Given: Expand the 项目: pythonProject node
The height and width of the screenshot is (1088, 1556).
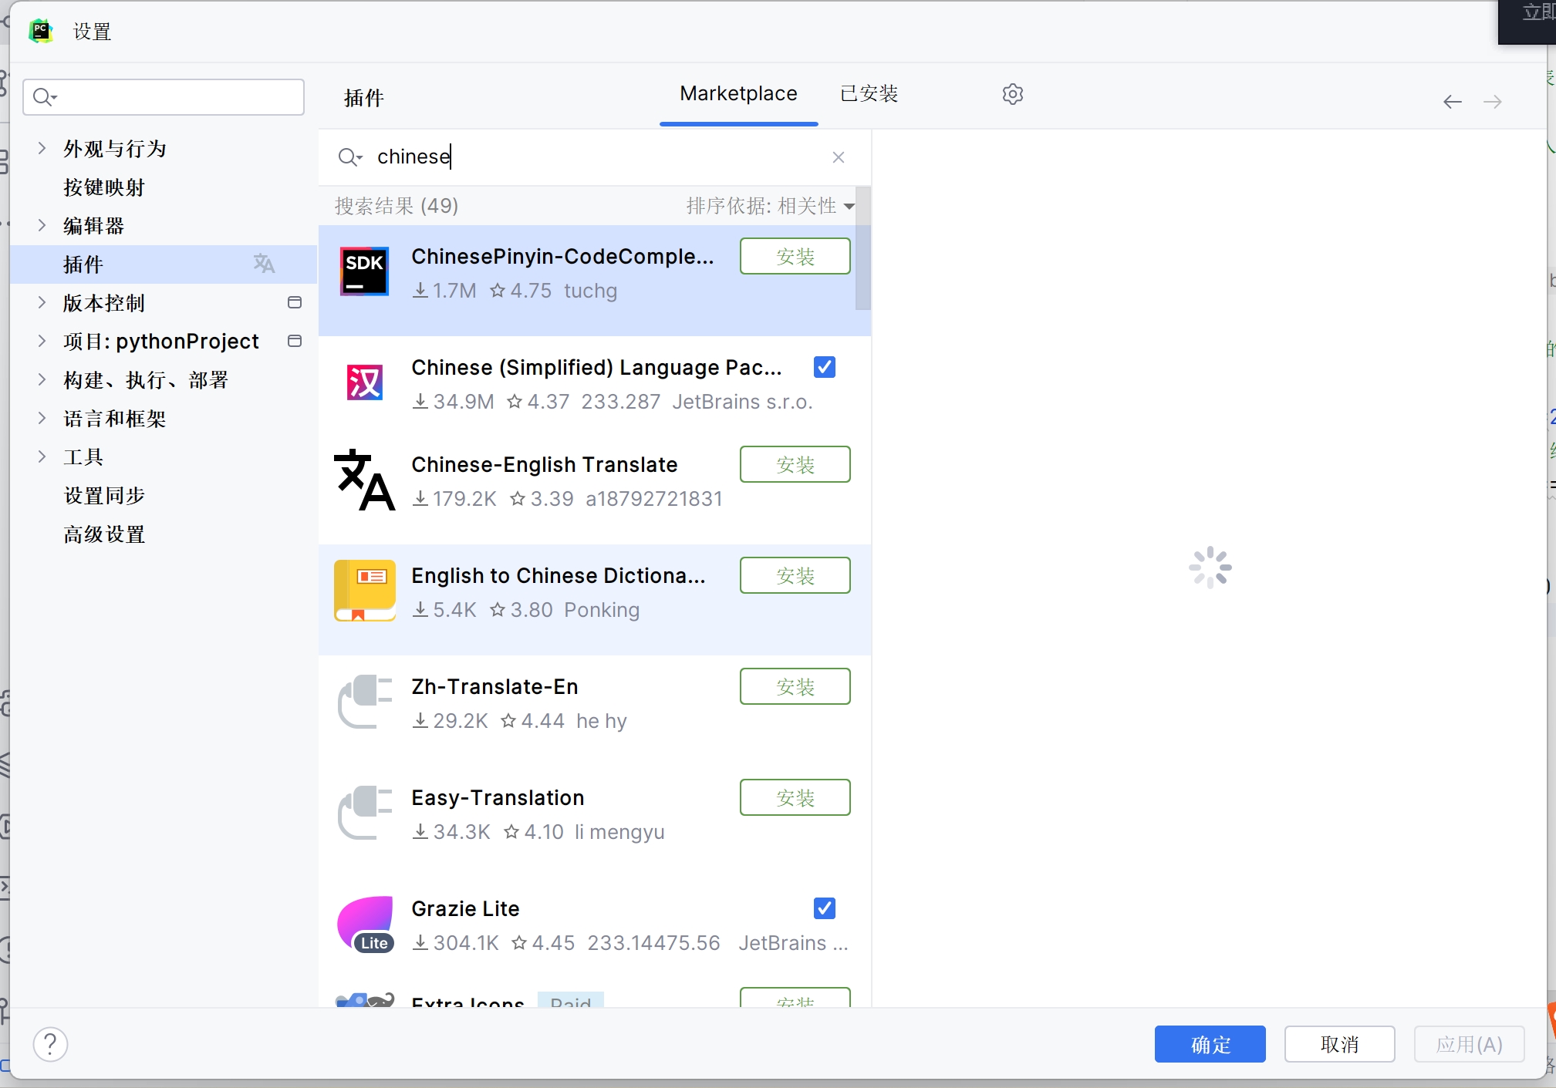Looking at the screenshot, I should [x=42, y=341].
